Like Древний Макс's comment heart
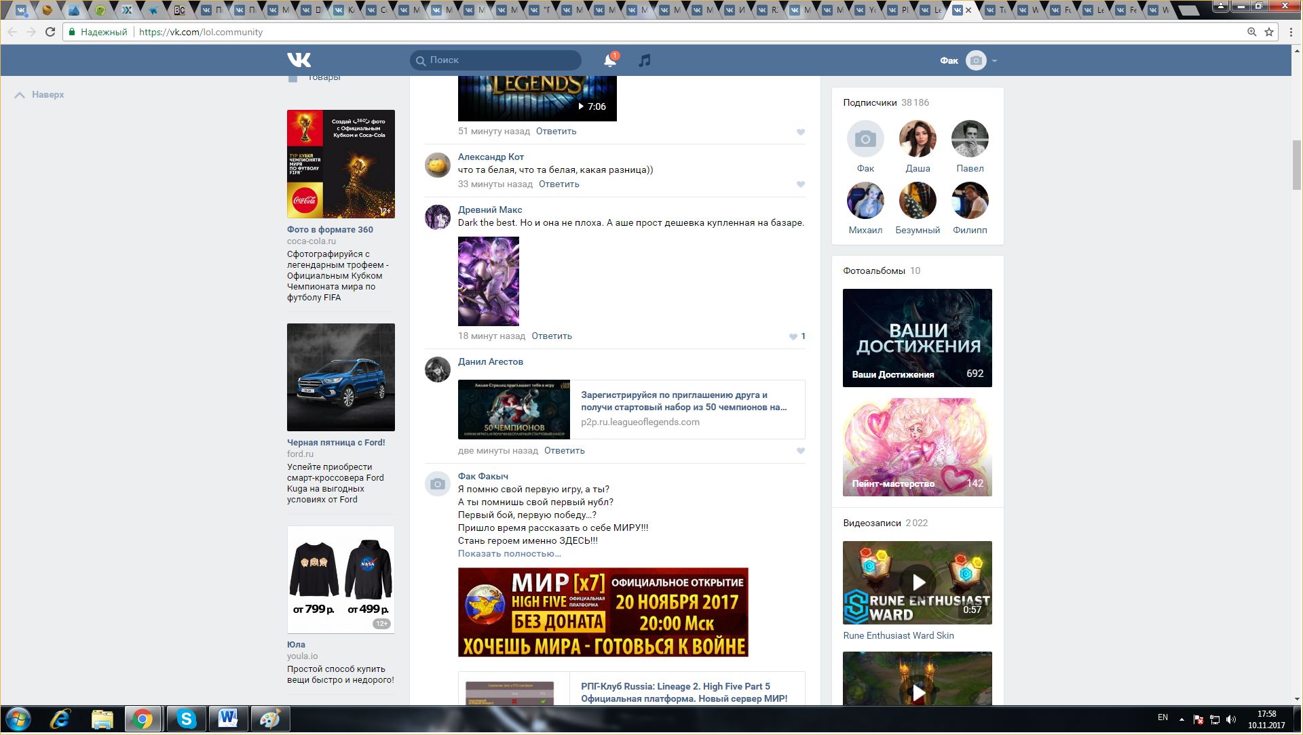 (793, 336)
